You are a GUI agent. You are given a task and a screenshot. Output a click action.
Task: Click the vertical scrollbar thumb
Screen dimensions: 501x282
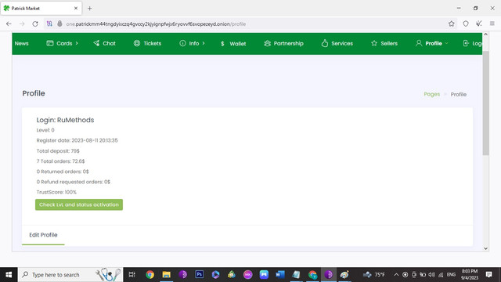tap(485, 103)
